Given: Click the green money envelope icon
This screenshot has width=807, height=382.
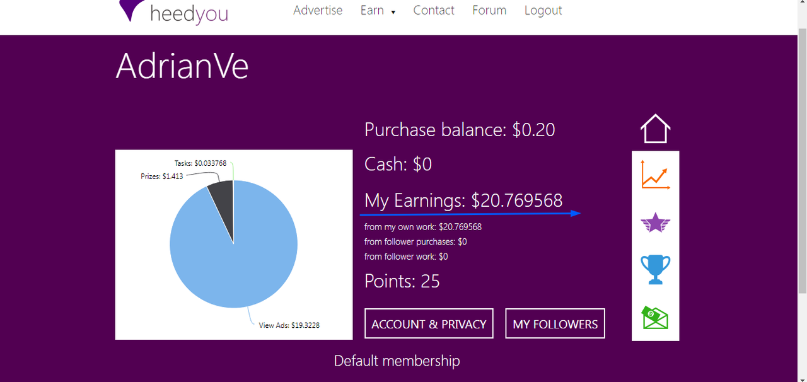Looking at the screenshot, I should (x=655, y=317).
